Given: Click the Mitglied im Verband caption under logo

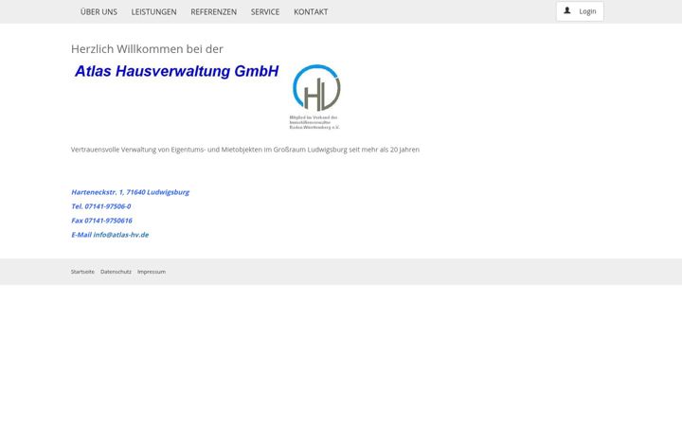Looking at the screenshot, I should click(314, 122).
